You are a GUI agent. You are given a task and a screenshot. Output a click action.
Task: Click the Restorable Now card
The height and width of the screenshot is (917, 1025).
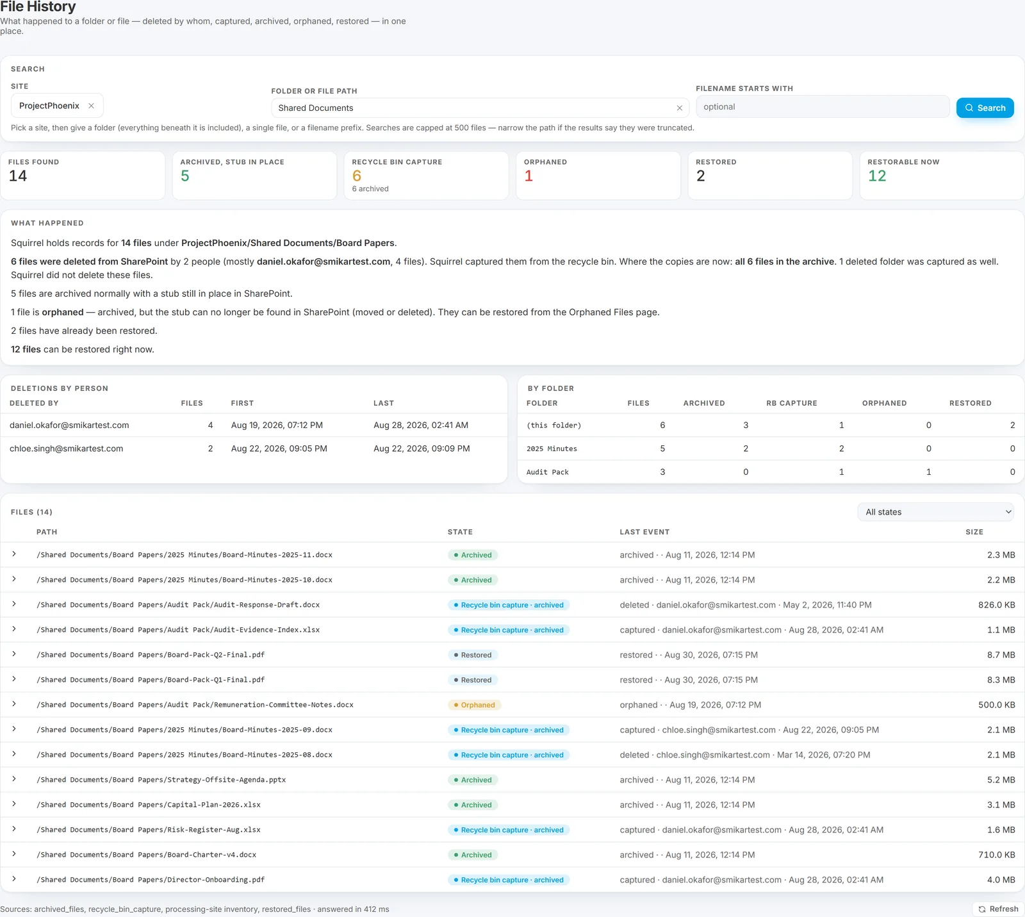942,176
